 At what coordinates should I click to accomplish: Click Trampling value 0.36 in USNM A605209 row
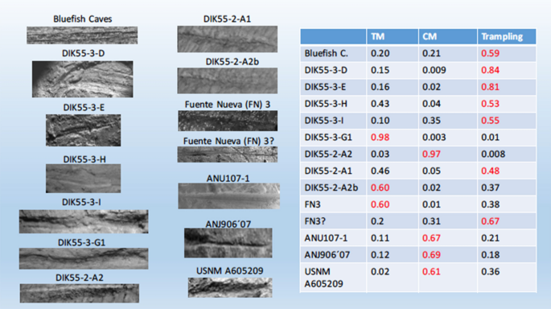(x=490, y=272)
